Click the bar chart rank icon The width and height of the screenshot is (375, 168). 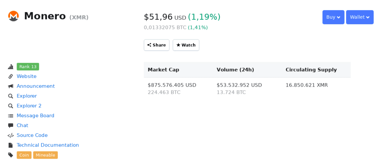tap(11, 67)
